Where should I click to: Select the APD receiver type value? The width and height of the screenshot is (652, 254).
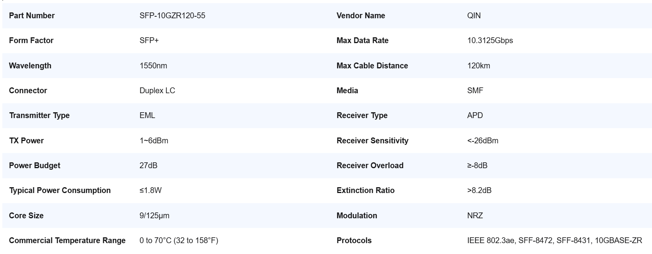click(475, 115)
